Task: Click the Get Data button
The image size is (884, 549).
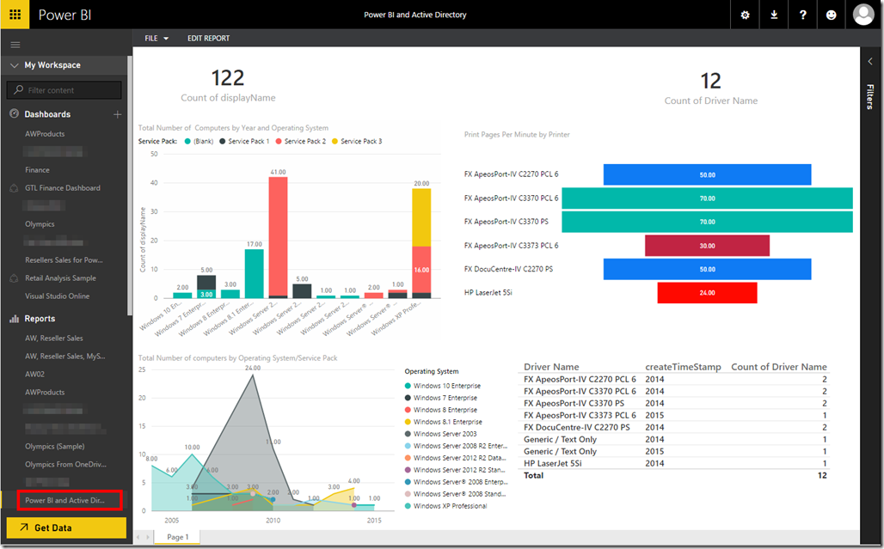Action: (x=66, y=528)
